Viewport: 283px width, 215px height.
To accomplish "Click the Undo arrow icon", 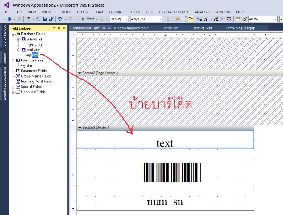I will click(60, 19).
